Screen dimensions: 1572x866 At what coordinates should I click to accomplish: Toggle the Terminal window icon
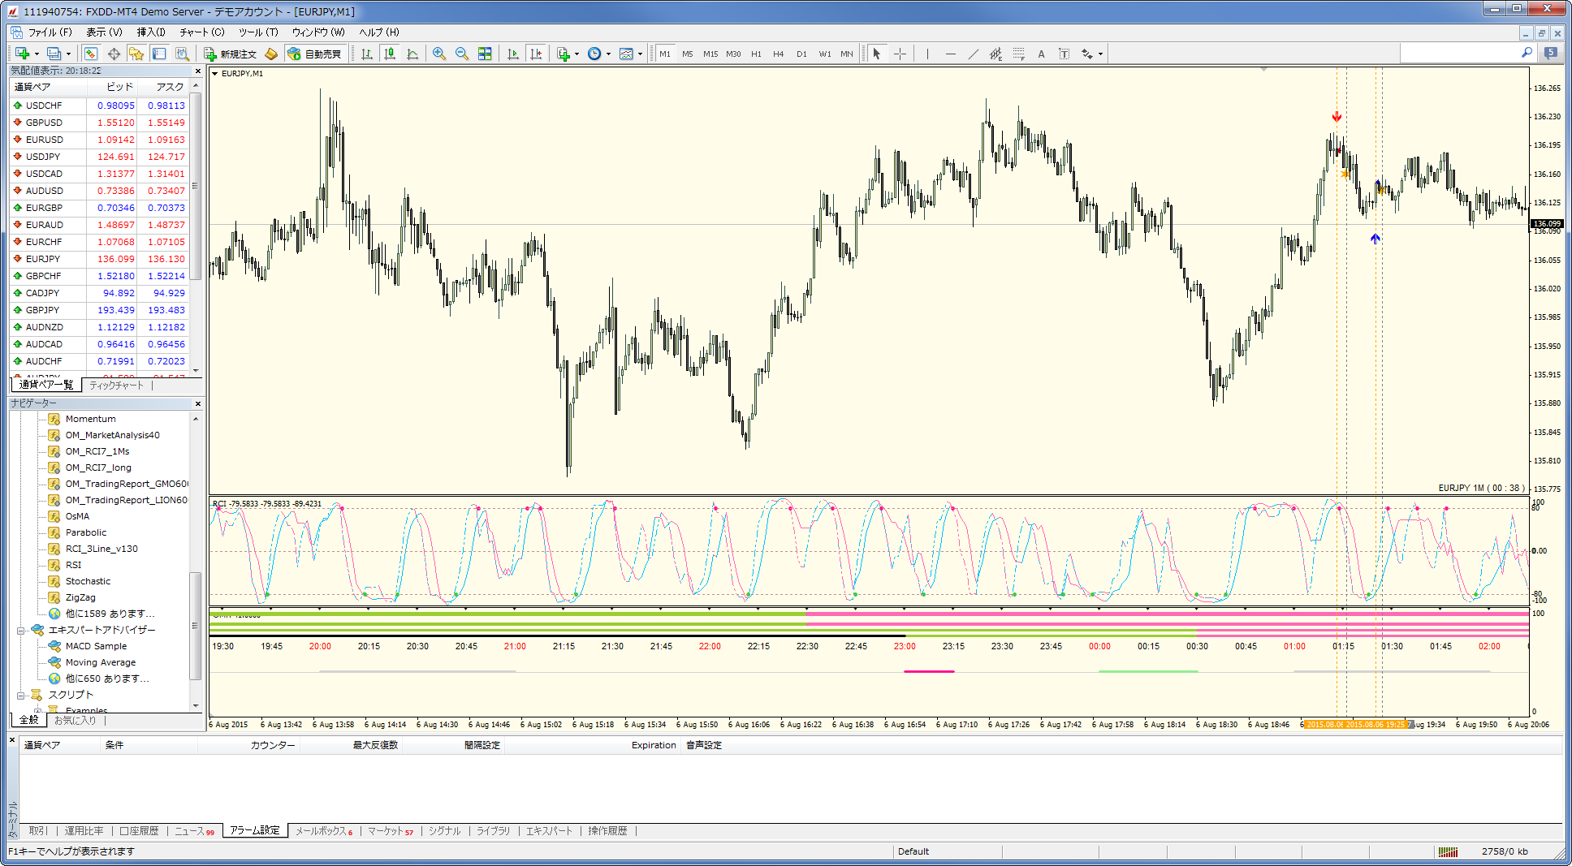pos(159,54)
